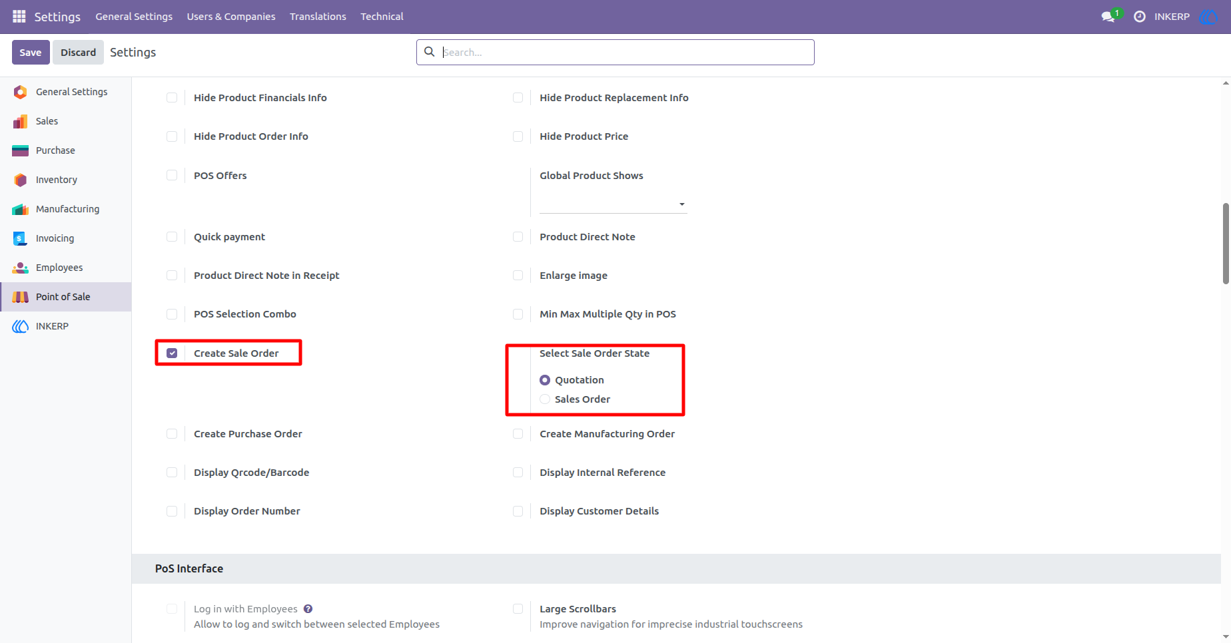Click the Manufacturing sidebar icon

coord(21,209)
